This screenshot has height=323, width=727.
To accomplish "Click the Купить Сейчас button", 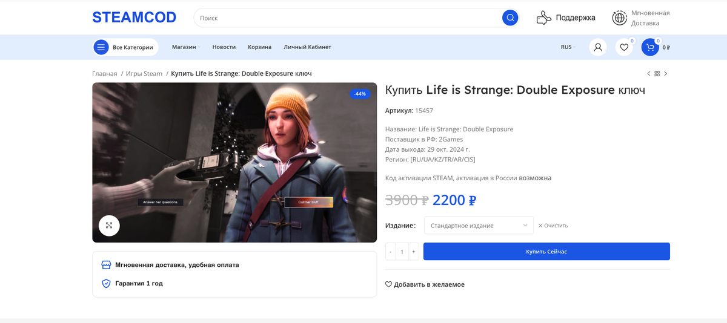I will pyautogui.click(x=546, y=252).
